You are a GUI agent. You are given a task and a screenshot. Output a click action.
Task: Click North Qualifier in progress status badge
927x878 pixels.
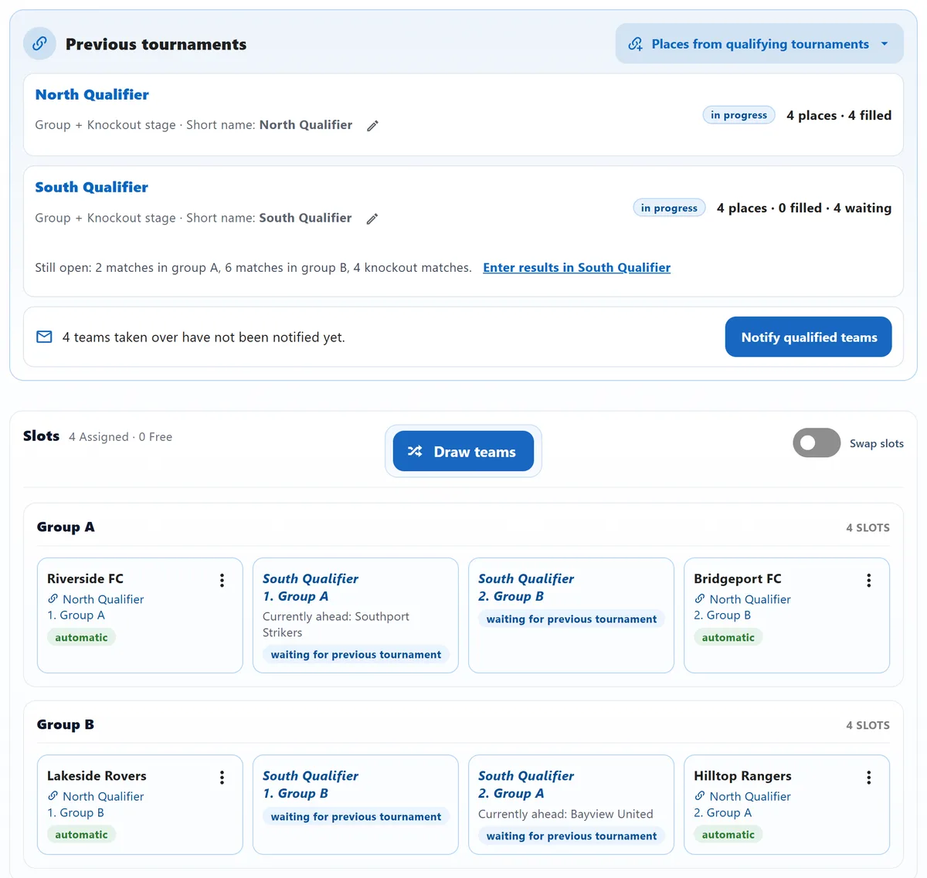(739, 115)
